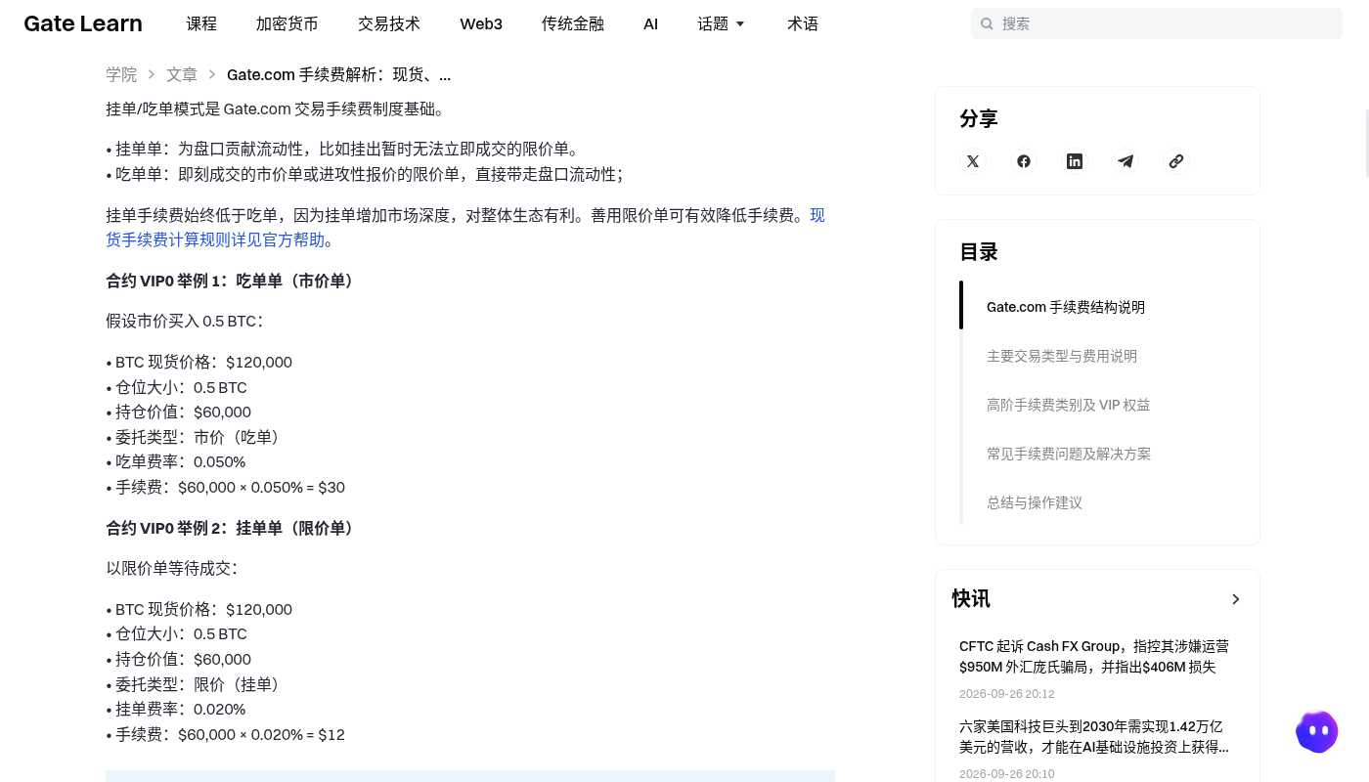Viewport: 1369px width, 782px height.
Task: Copy article link icon
Action: tap(1176, 161)
